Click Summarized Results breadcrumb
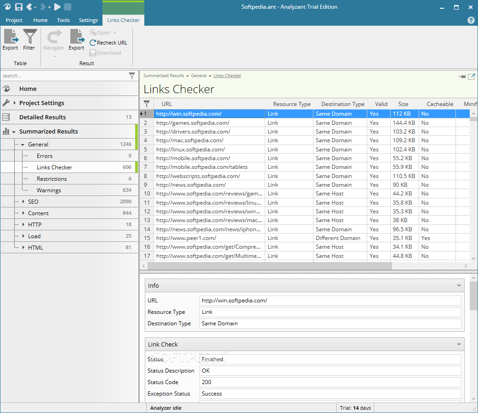The width and height of the screenshot is (478, 413). click(164, 75)
